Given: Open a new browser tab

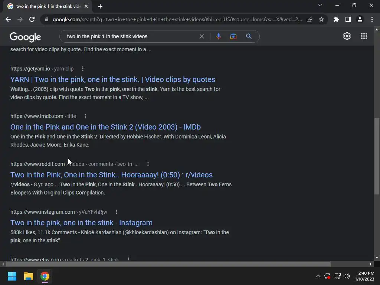Looking at the screenshot, I should click(x=100, y=6).
